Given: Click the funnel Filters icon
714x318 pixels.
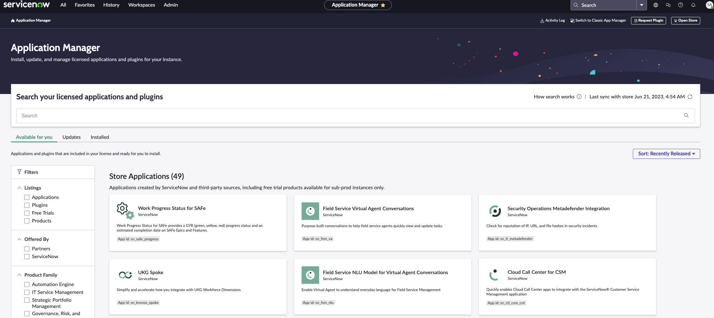Looking at the screenshot, I should tap(19, 172).
